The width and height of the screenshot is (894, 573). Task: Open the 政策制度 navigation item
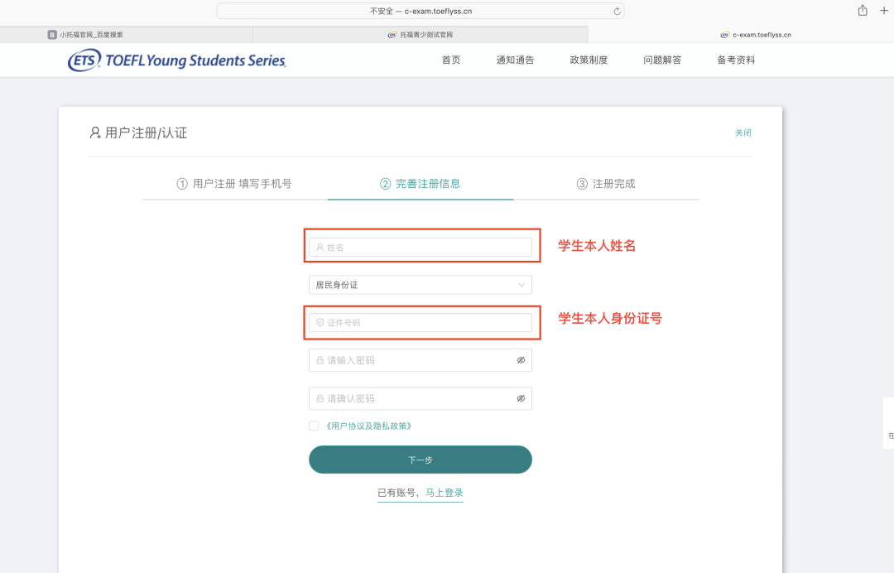(589, 60)
